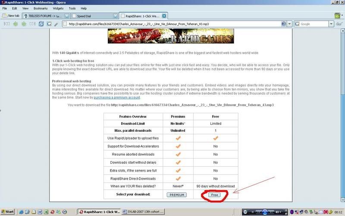Open the Widgets menu
The image size is (345, 216).
coord(58,8)
